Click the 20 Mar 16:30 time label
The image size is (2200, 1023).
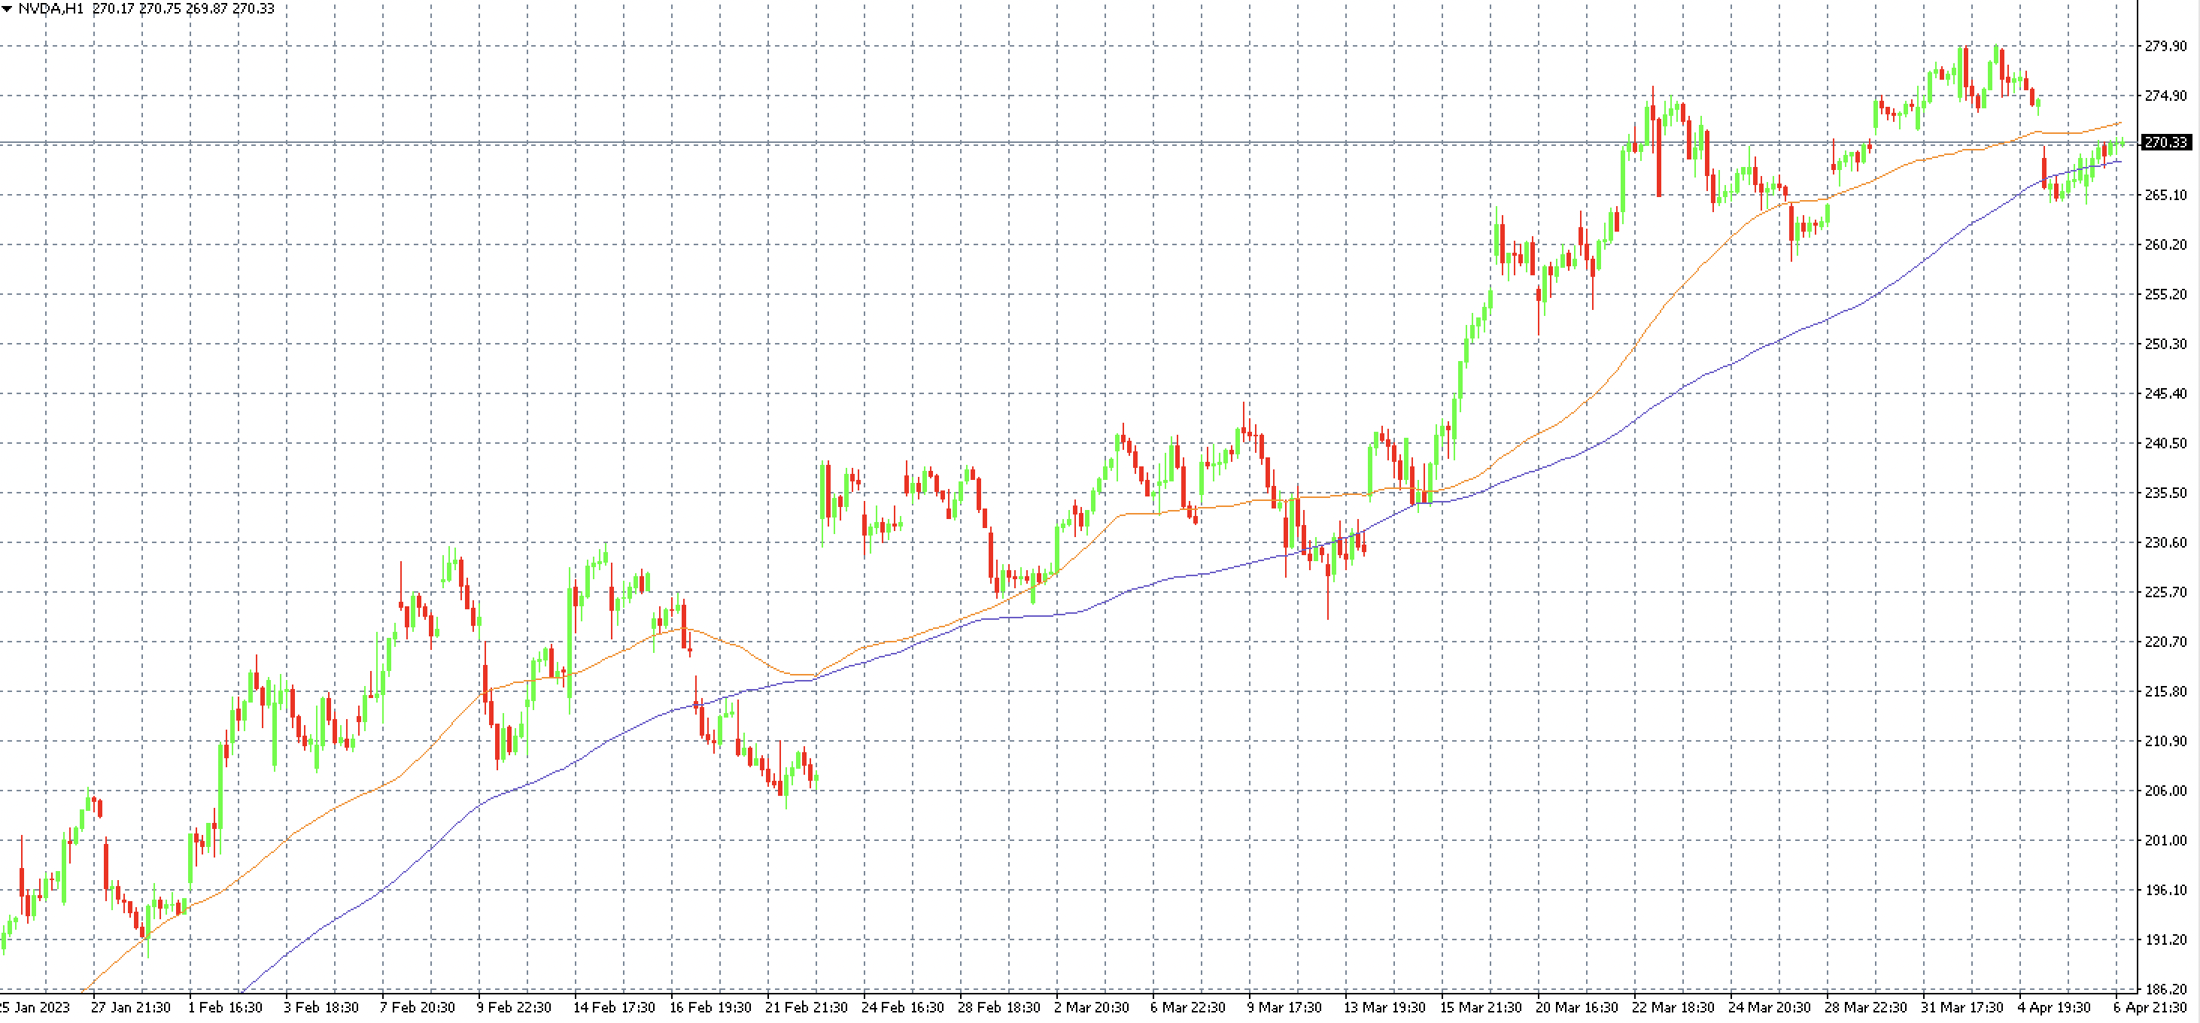coord(1578,1008)
